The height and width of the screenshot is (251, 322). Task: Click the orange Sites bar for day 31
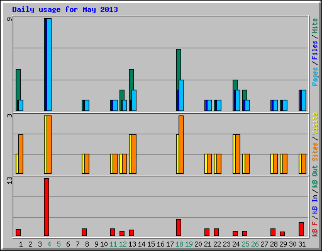pyautogui.click(x=304, y=164)
